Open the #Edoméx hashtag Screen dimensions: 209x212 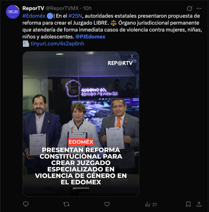click(34, 16)
